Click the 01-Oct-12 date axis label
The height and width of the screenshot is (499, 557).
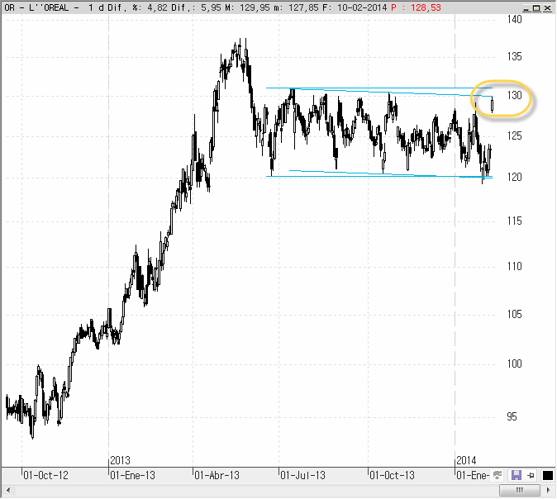[45, 475]
